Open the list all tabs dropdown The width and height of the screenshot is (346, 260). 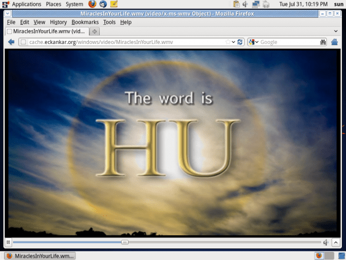336,31
